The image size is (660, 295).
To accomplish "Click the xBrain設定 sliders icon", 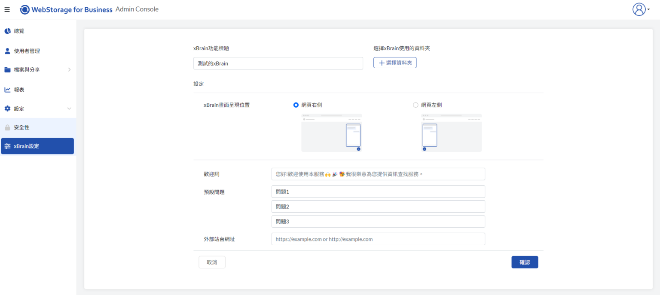I will [7, 146].
